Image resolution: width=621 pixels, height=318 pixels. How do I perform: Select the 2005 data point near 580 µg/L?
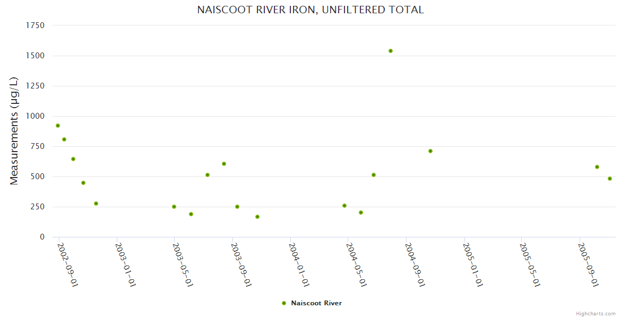click(597, 167)
